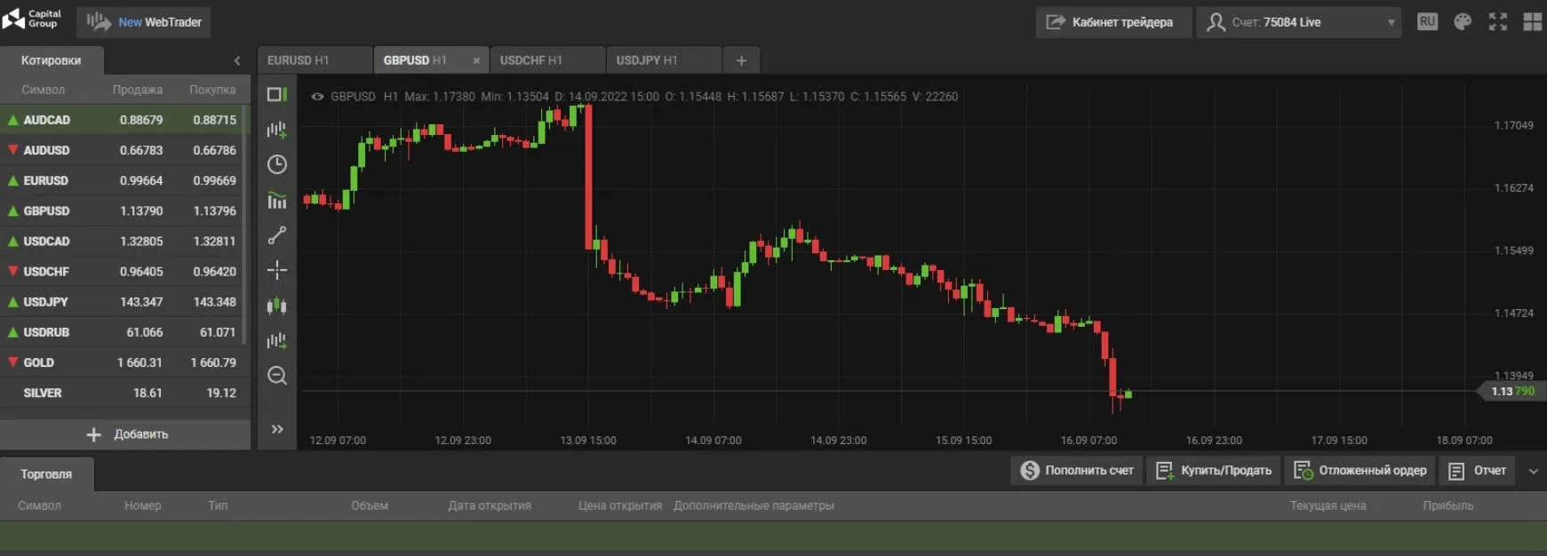Open the timeframe clock icon
This screenshot has height=556, width=1547.
click(x=277, y=164)
